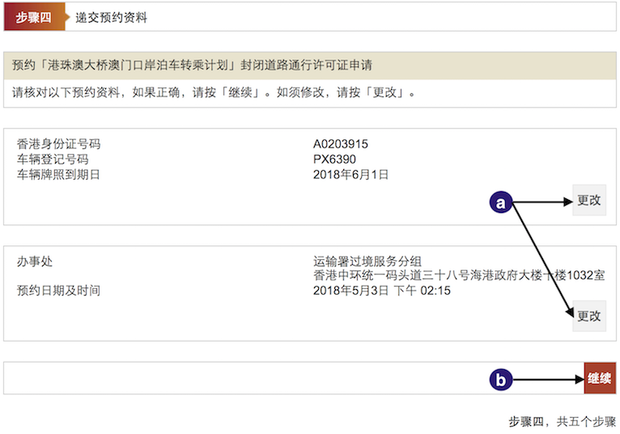Select the ID number A0203915

click(340, 144)
